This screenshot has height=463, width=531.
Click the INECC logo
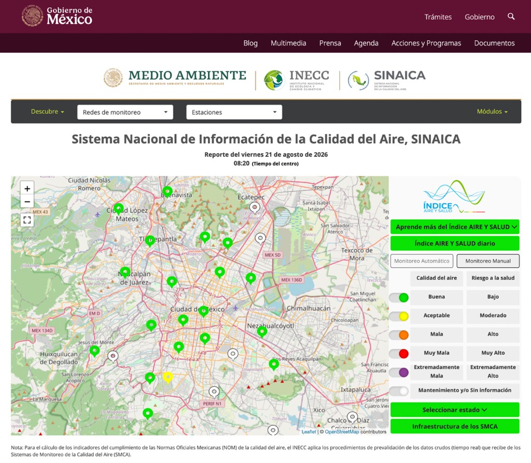297,80
